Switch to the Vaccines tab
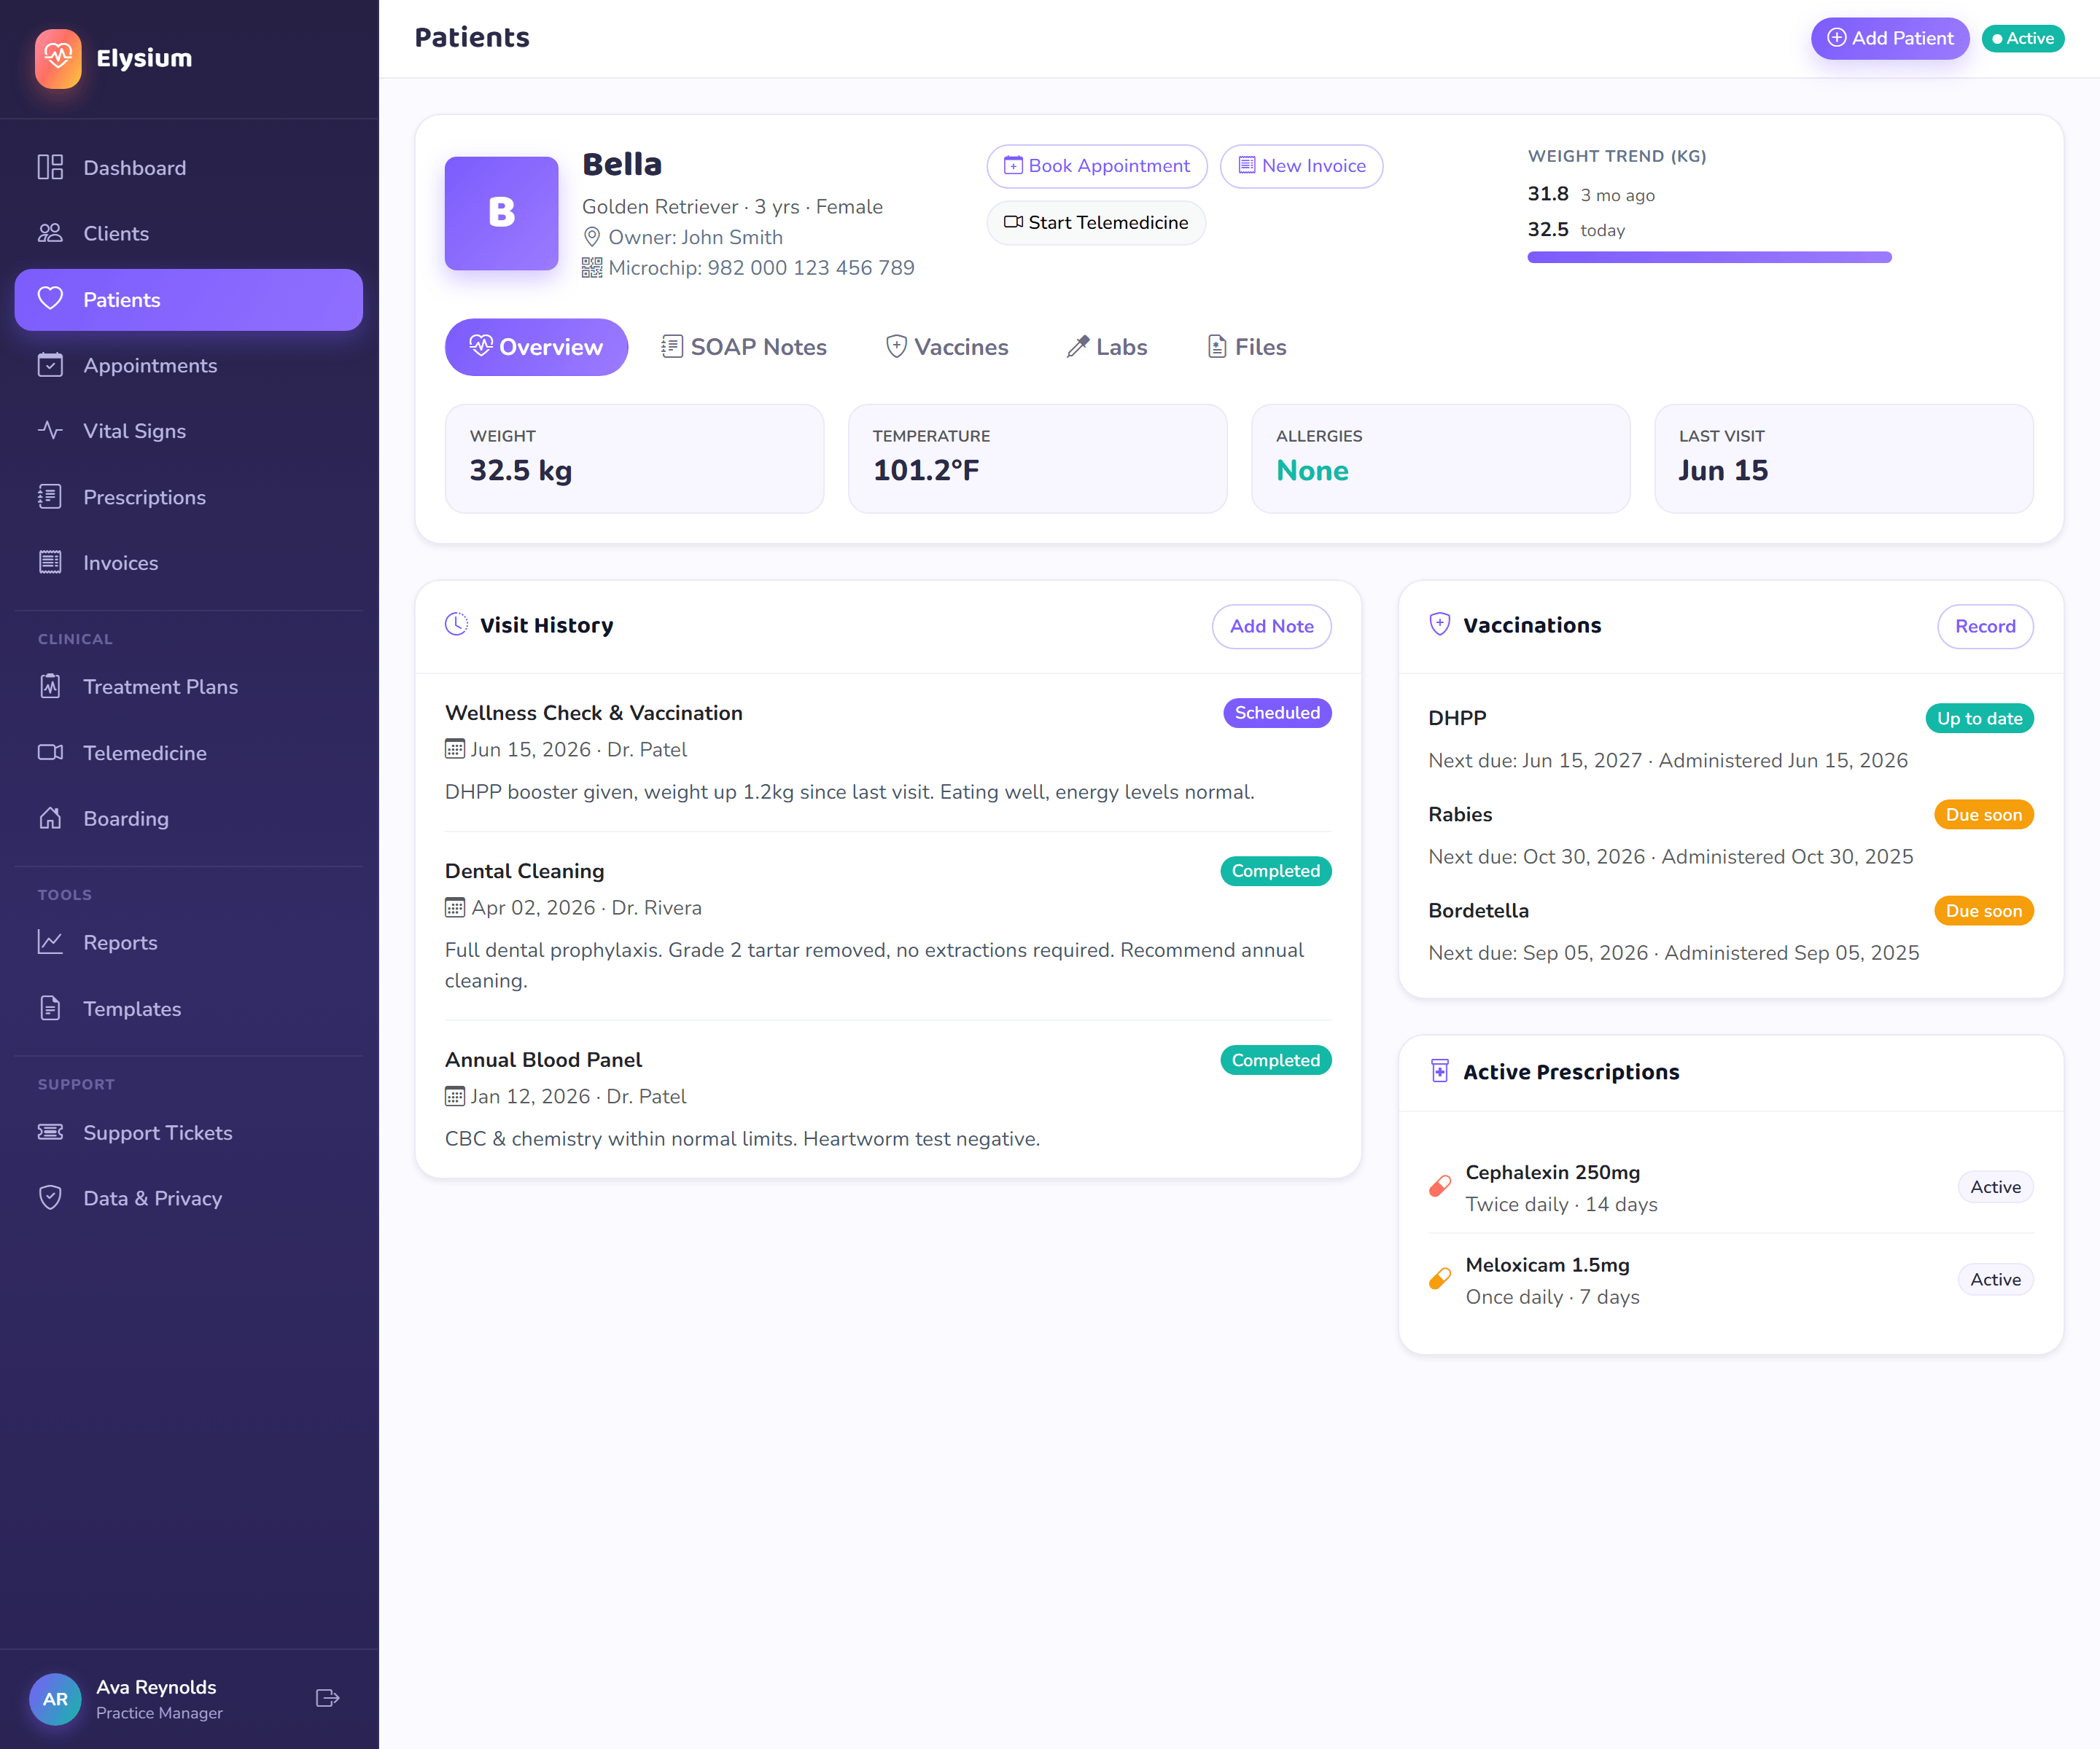This screenshot has width=2100, height=1749. click(947, 347)
